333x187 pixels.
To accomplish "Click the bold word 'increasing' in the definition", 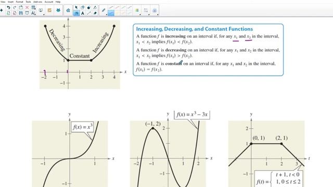I will (175, 36).
